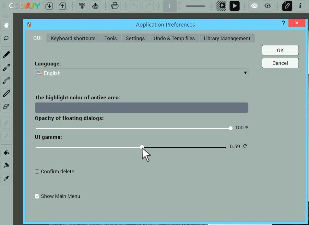The width and height of the screenshot is (309, 225).
Task: Select the Eyedropper color picker tool
Action: coord(6,178)
